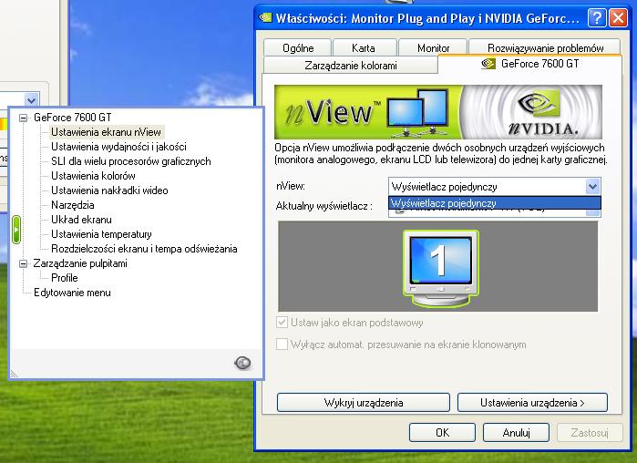
Task: Choose 'Wyświetlacz pojedynczy' in open list
Action: (x=495, y=203)
